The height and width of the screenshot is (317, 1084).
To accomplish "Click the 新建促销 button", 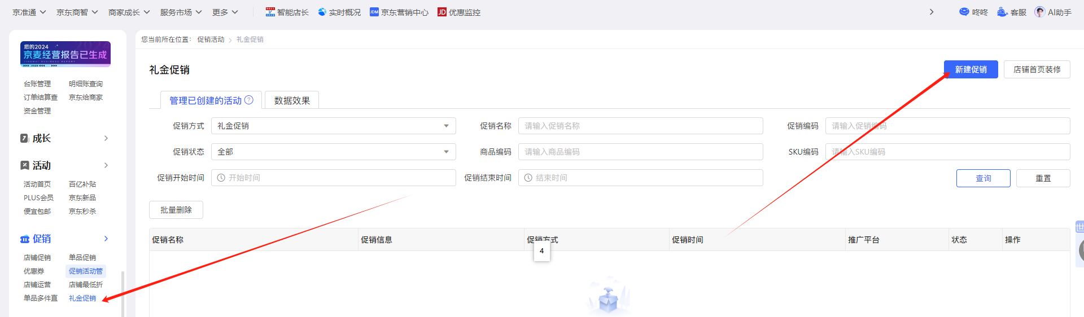I will coord(971,69).
